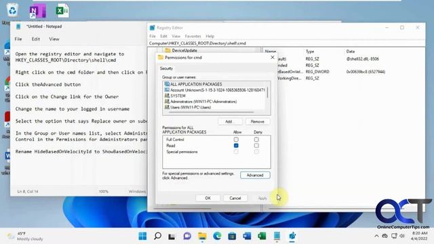Check Allow for Full Control
Image resolution: width=434 pixels, height=244 pixels.
(236, 140)
